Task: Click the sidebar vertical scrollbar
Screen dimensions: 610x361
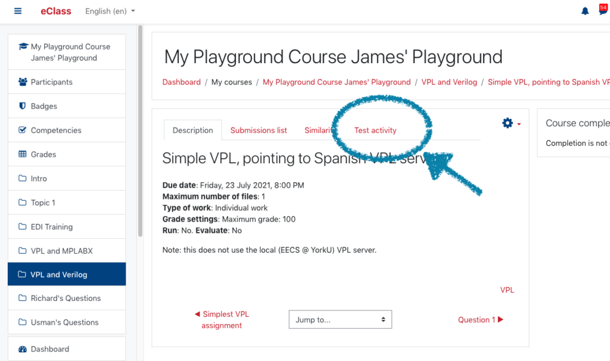Action: click(140, 130)
